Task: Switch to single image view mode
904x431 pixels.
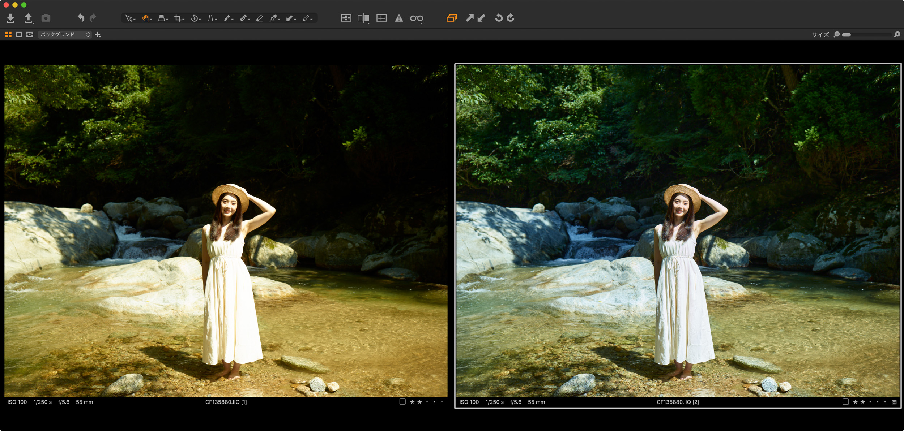Action: click(x=19, y=34)
